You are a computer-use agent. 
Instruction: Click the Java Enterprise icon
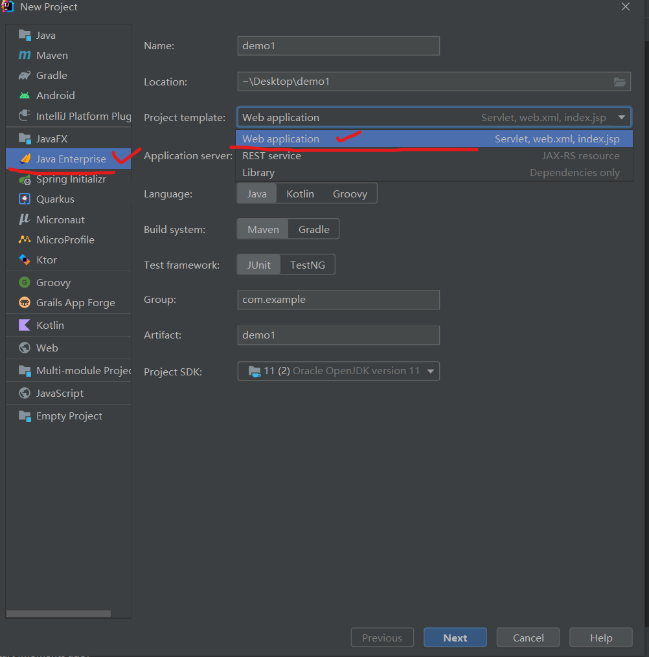click(25, 159)
